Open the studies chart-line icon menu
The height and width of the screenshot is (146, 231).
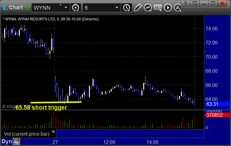tap(148, 8)
